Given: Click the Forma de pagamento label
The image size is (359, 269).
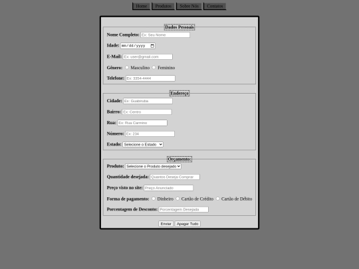Looking at the screenshot, I should [x=128, y=199].
